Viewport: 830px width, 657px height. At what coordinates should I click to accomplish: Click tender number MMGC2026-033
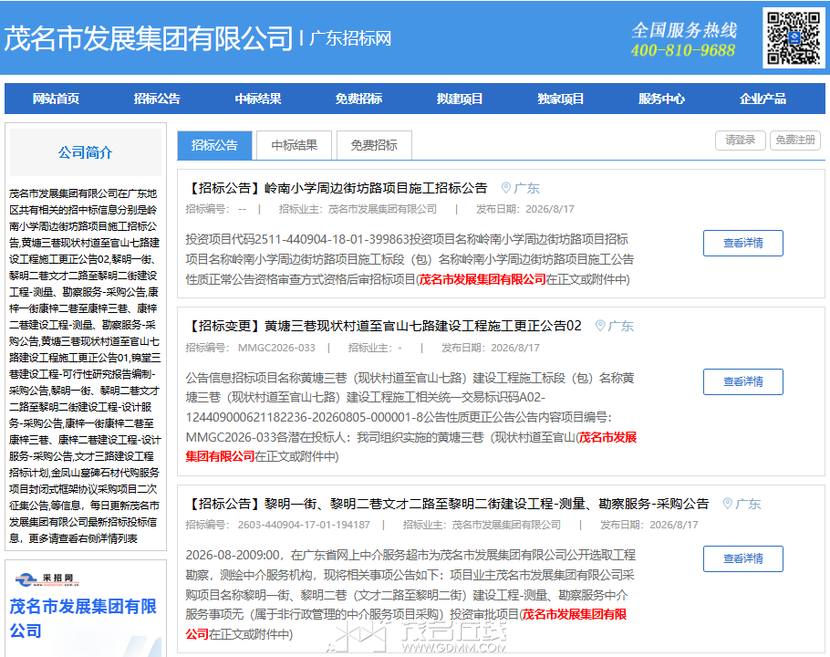tap(276, 348)
